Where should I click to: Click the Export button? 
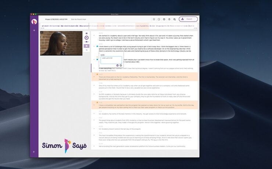(x=188, y=19)
